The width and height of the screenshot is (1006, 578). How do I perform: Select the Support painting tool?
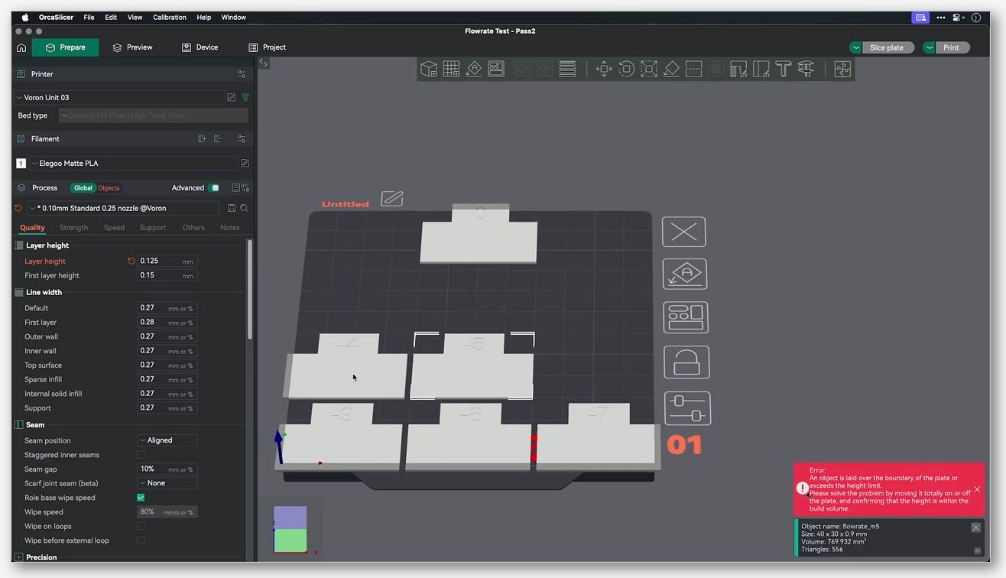coord(738,70)
